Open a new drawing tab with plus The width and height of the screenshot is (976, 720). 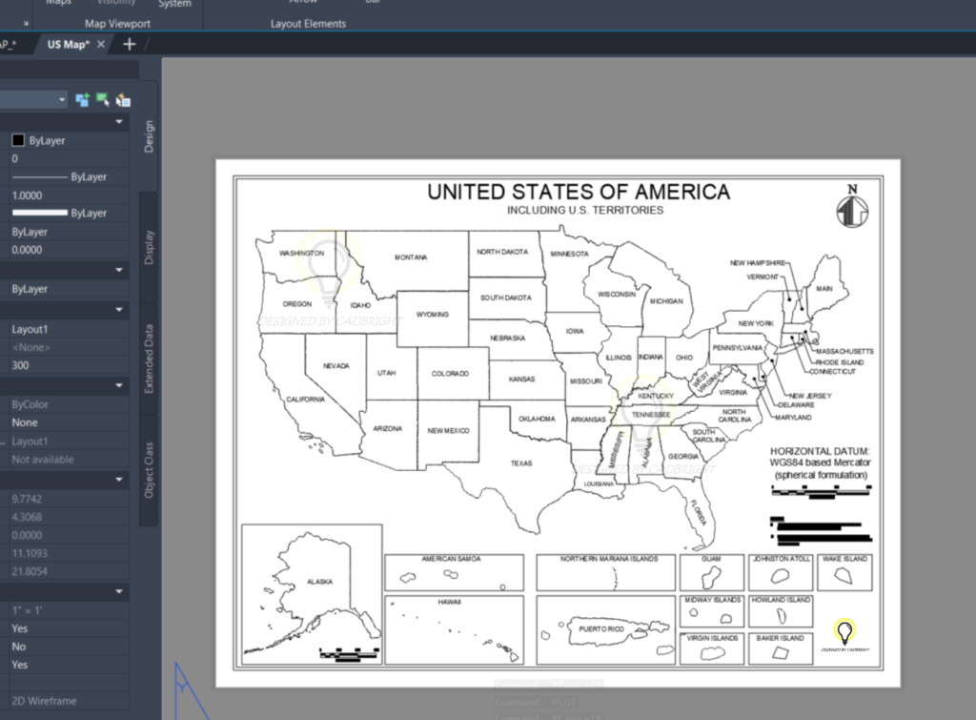[130, 44]
